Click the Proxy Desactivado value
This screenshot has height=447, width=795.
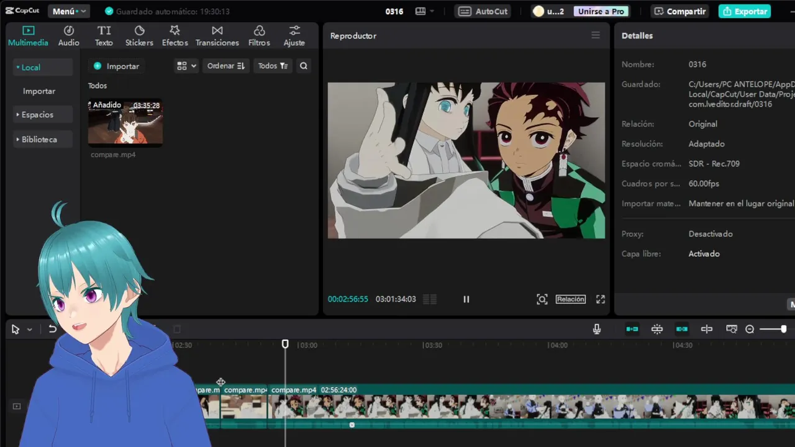[711, 234]
